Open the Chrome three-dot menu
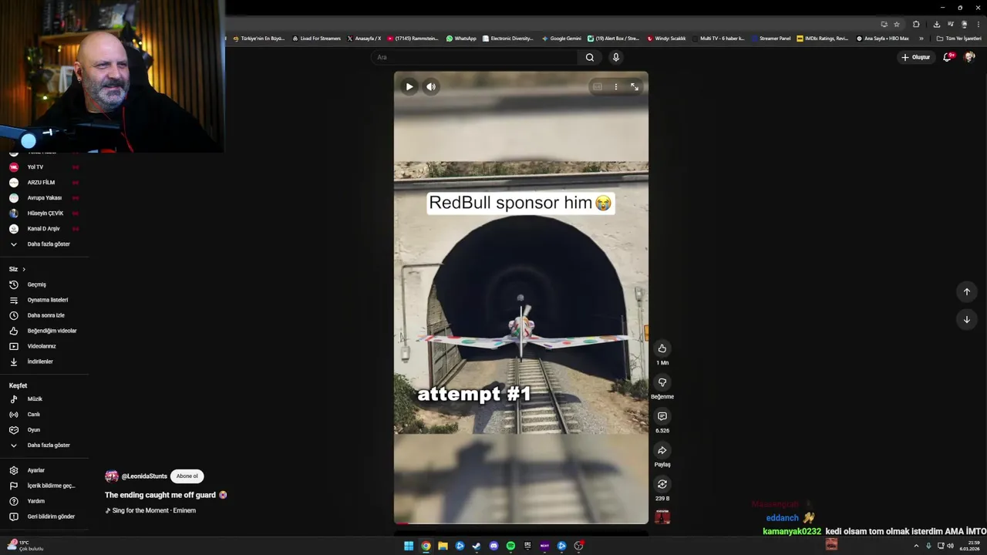The image size is (987, 555). [x=978, y=24]
